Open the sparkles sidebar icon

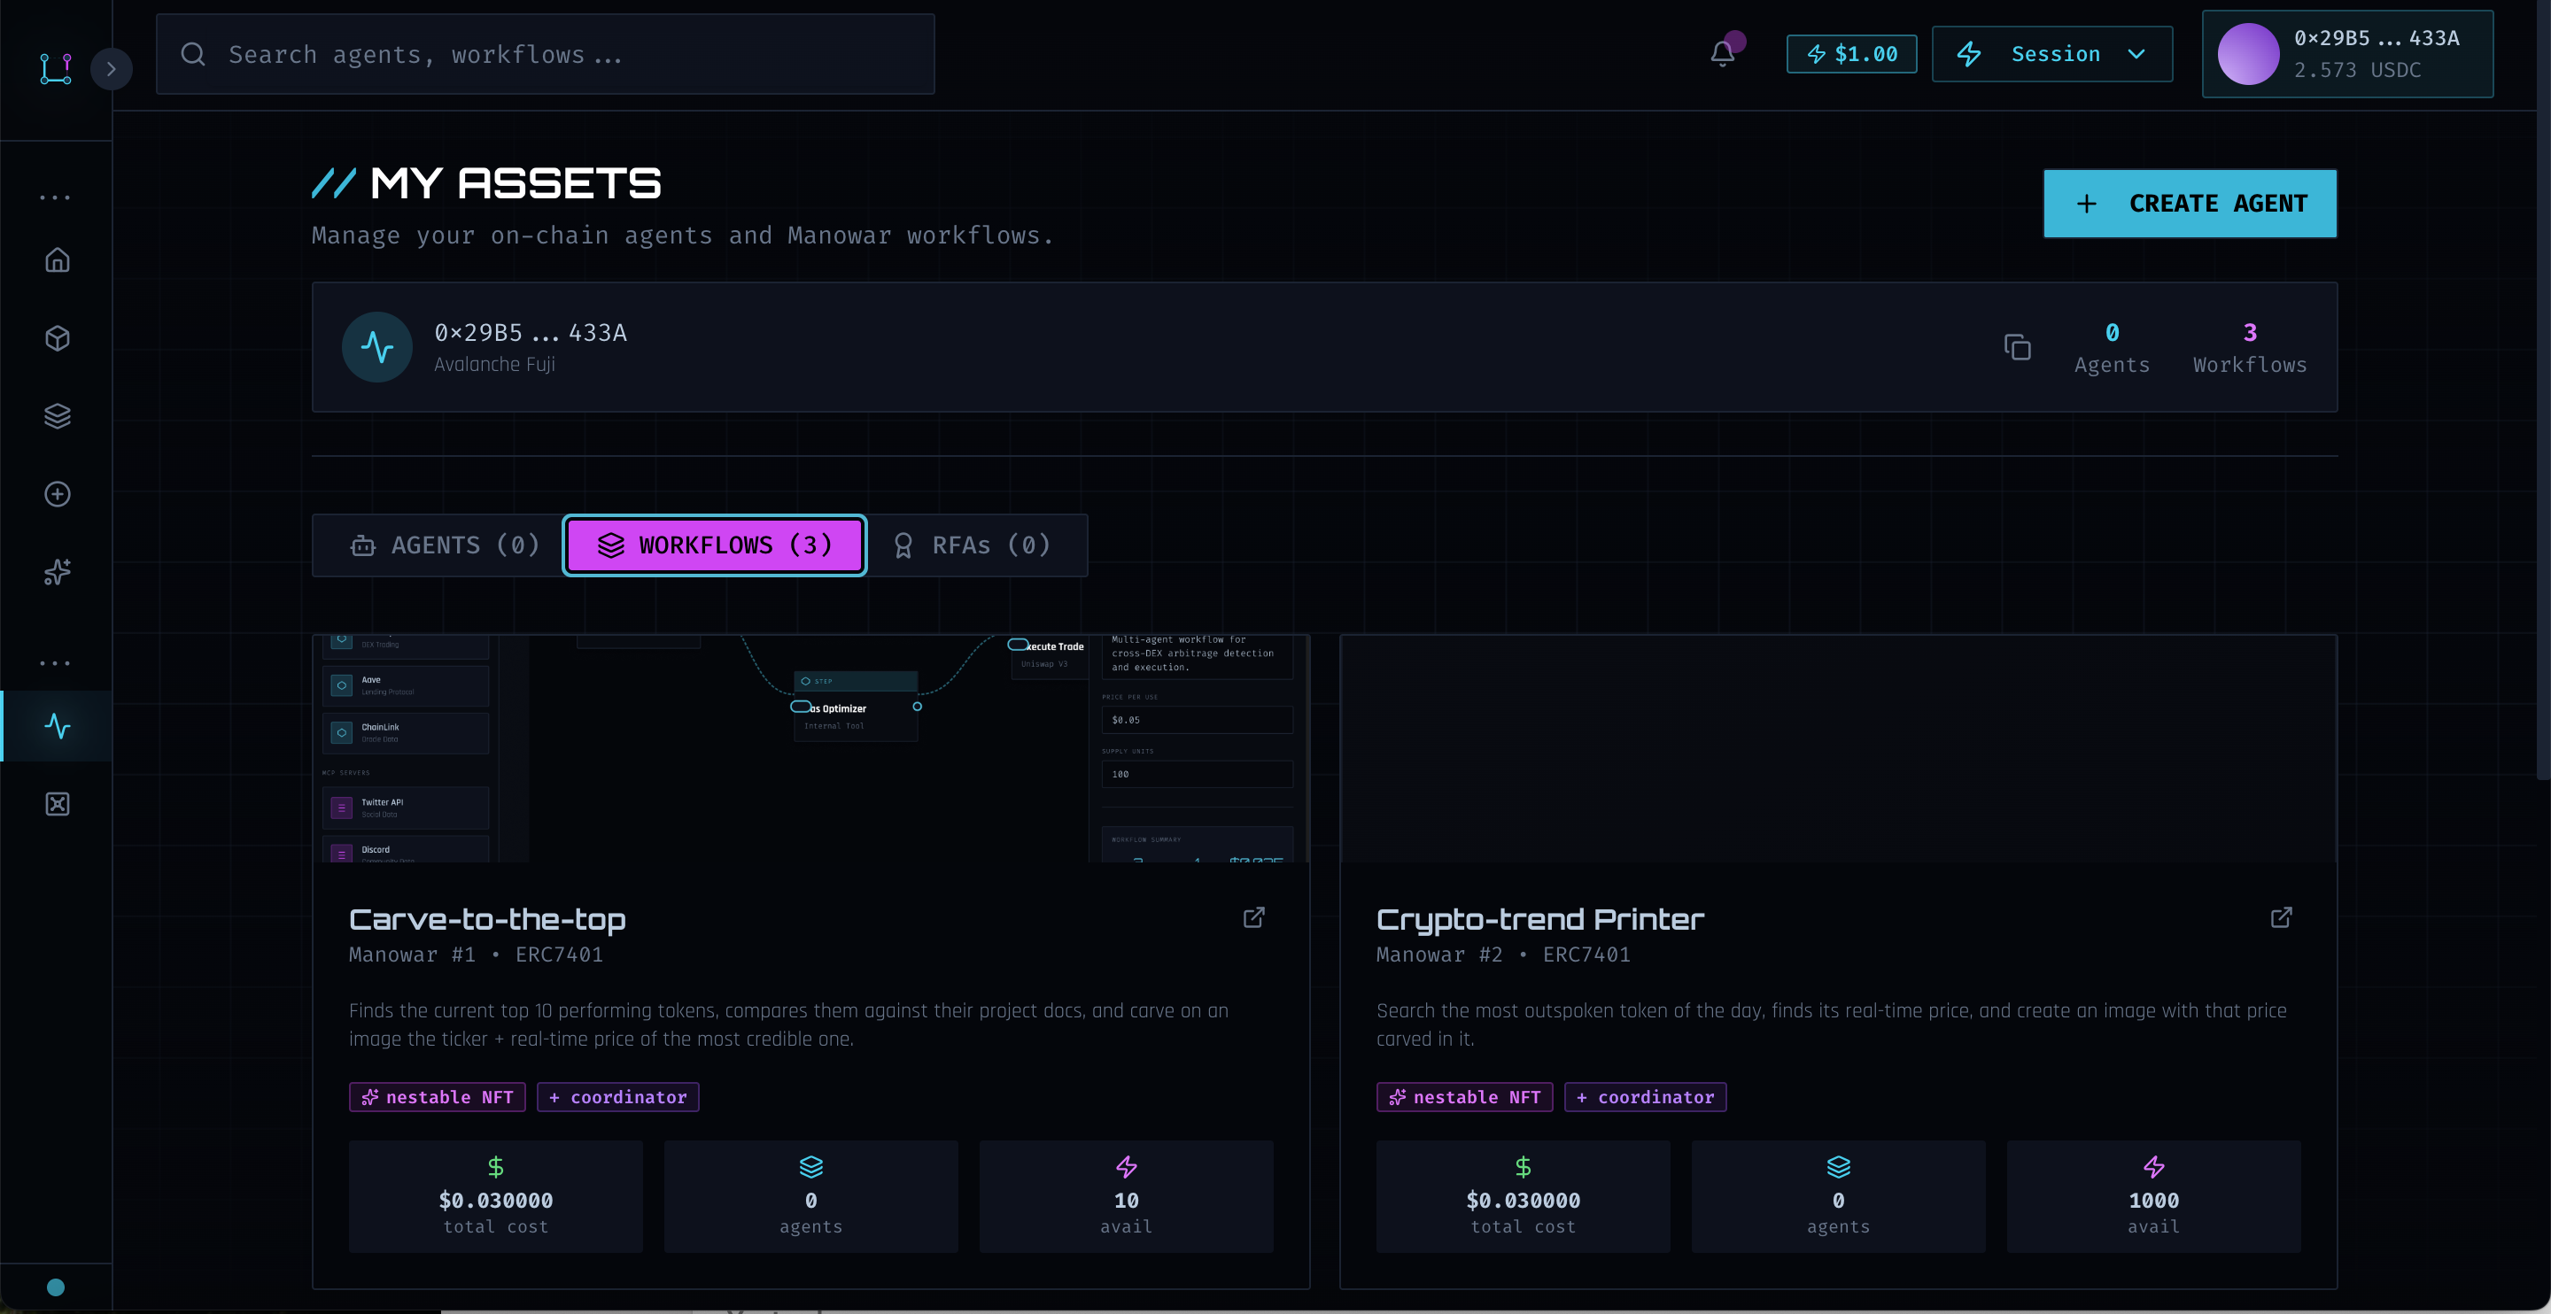point(58,571)
